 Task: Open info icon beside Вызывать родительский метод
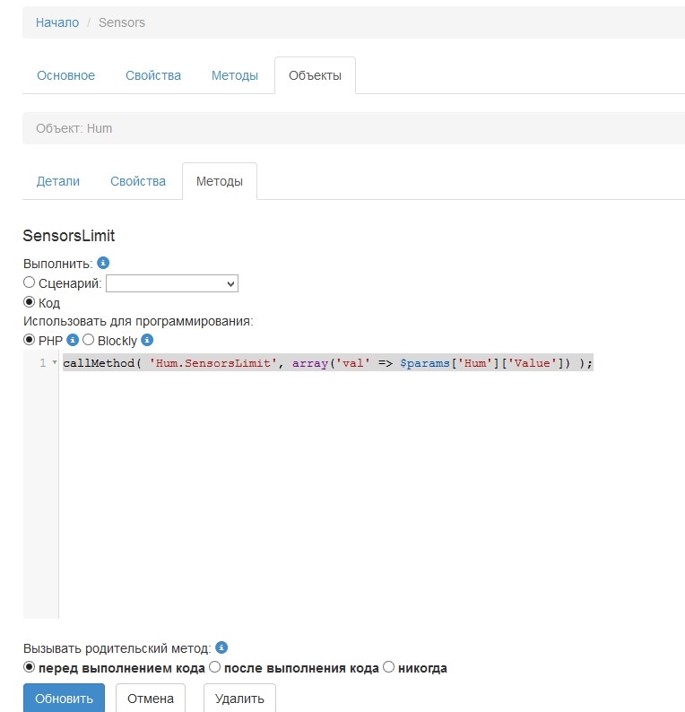tap(221, 647)
